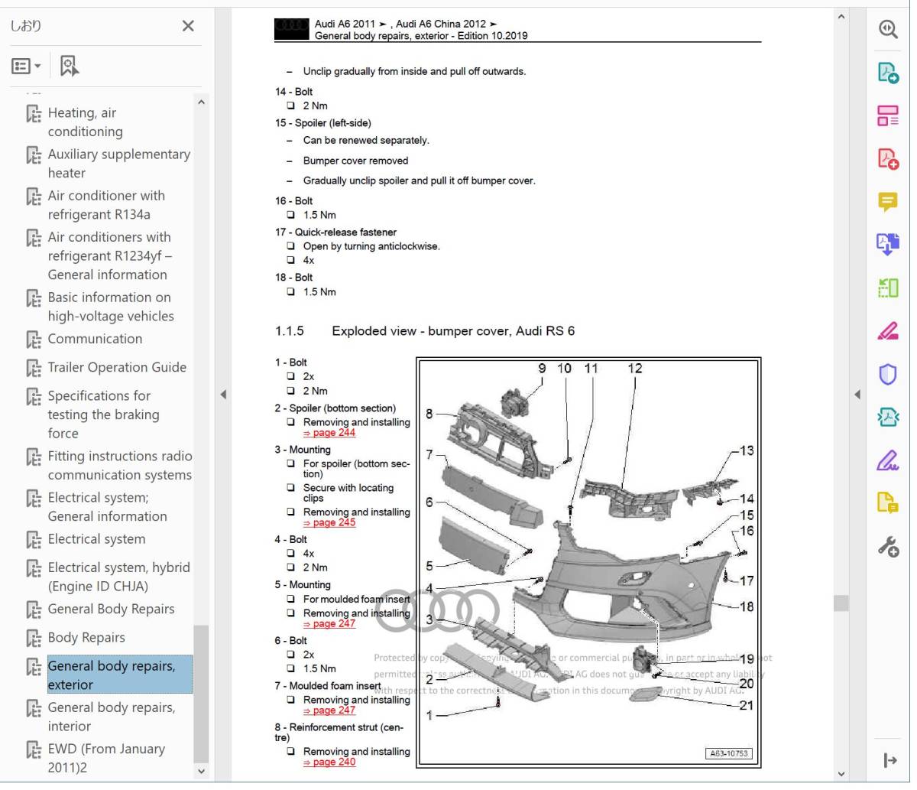Click the bookmark list scroll-down arrow
917x790 pixels.
click(x=201, y=772)
